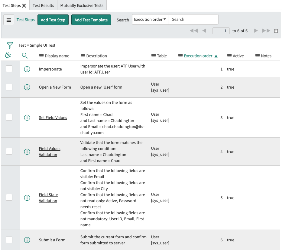Select the checkbox for the Impersonate row

[x=9, y=69]
